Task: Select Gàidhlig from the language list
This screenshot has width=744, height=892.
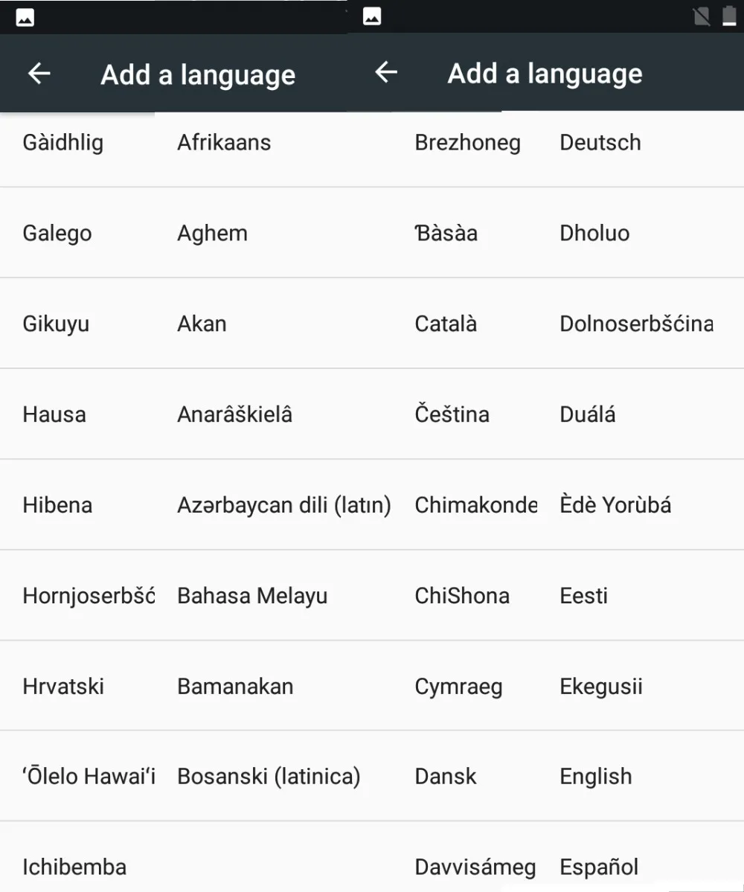Action: pos(63,143)
